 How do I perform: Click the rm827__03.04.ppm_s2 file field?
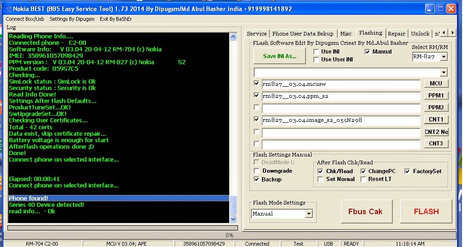click(x=341, y=96)
